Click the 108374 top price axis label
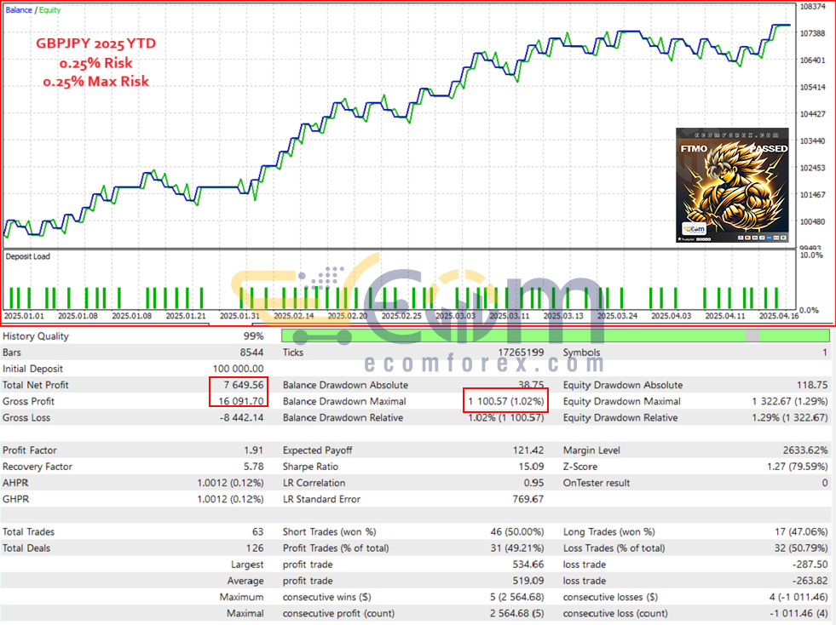The width and height of the screenshot is (836, 625). [x=813, y=7]
